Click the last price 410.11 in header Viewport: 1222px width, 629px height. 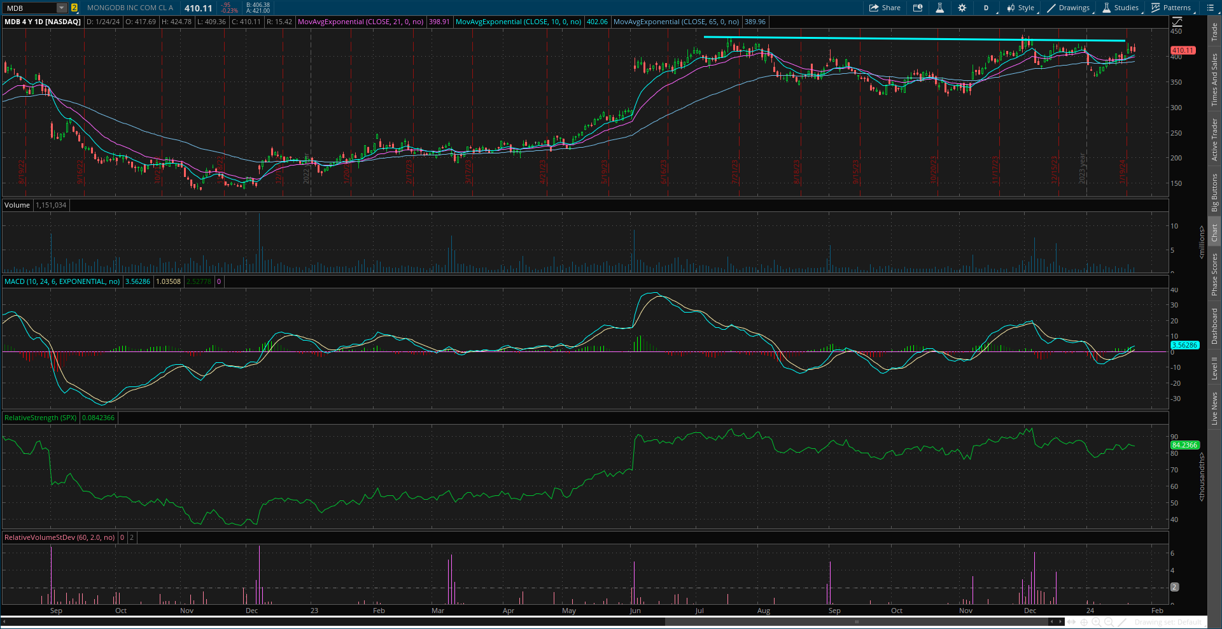point(199,8)
